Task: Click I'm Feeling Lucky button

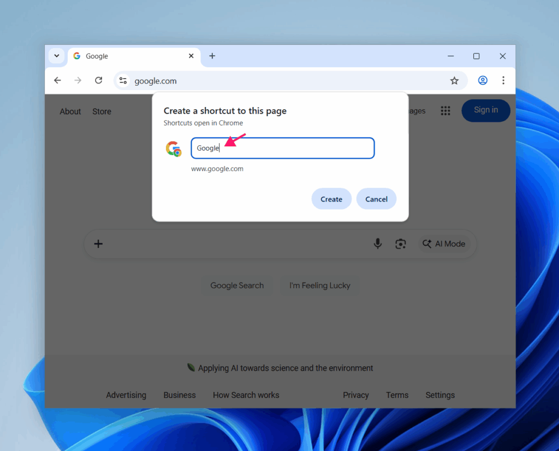Action: pos(320,286)
